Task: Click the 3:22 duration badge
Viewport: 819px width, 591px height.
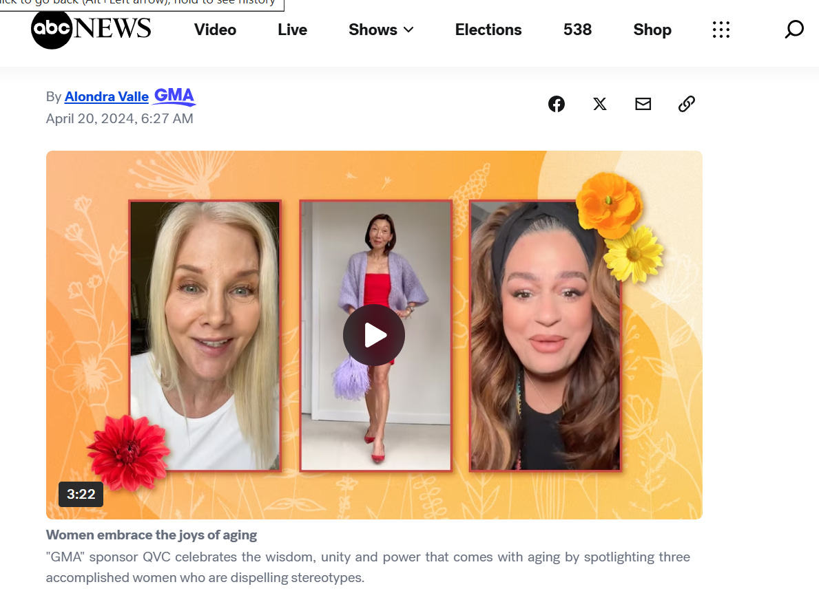Action: [x=81, y=494]
